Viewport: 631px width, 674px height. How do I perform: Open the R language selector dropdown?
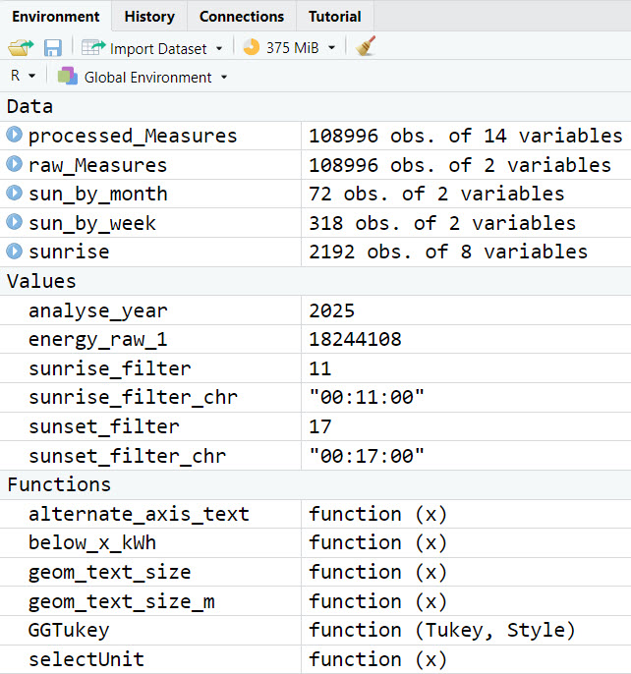[x=23, y=77]
